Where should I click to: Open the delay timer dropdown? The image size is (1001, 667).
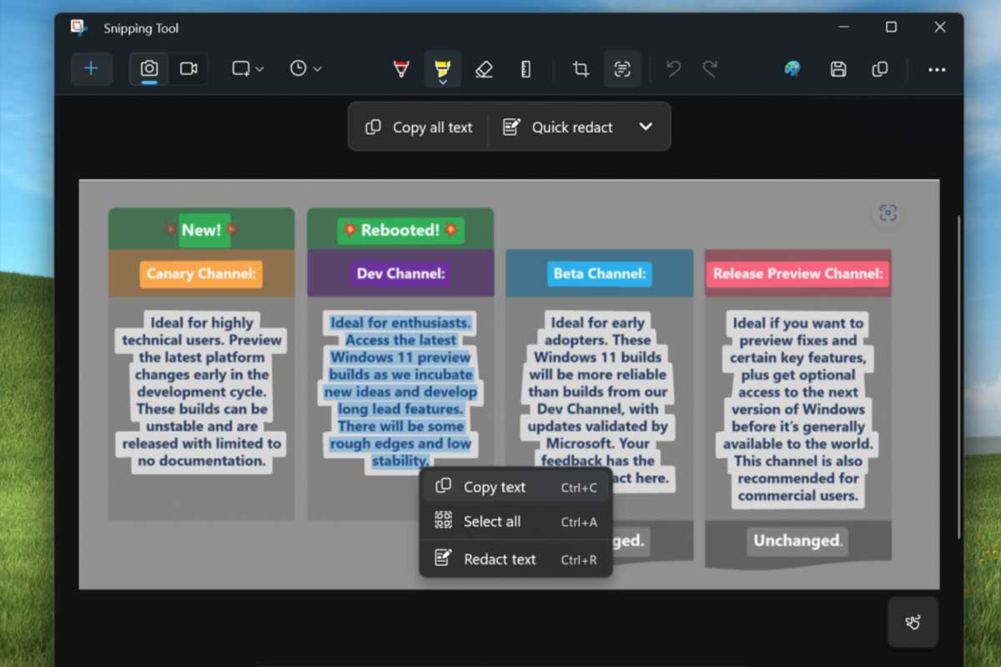[305, 69]
